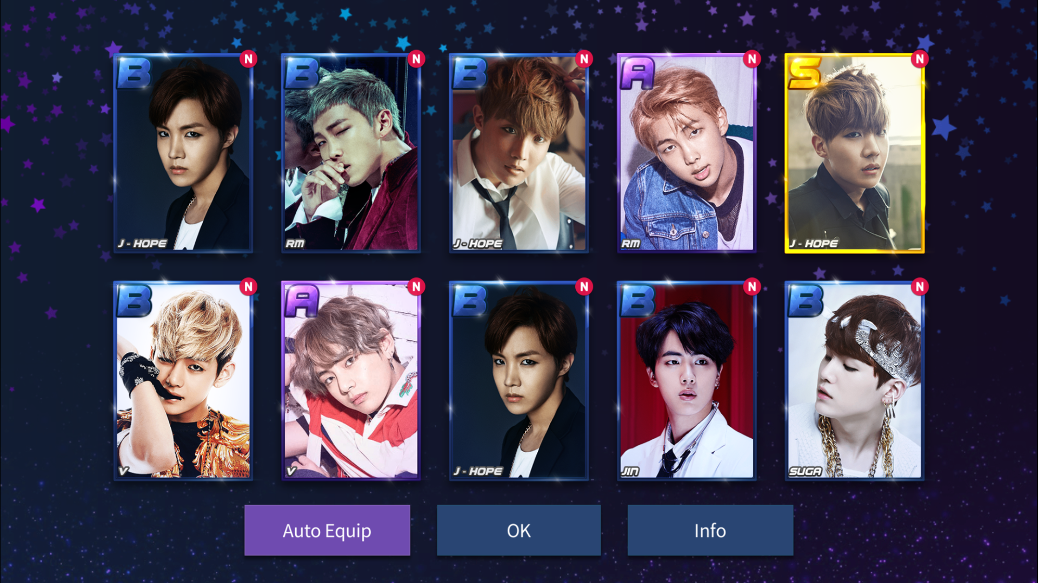1038x583 pixels.
Task: Click N badge on A-rank RM card
Action: (x=752, y=59)
